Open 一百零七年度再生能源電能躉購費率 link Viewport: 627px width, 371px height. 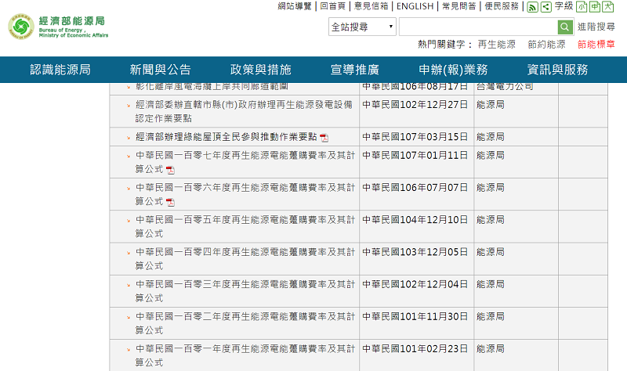point(245,162)
